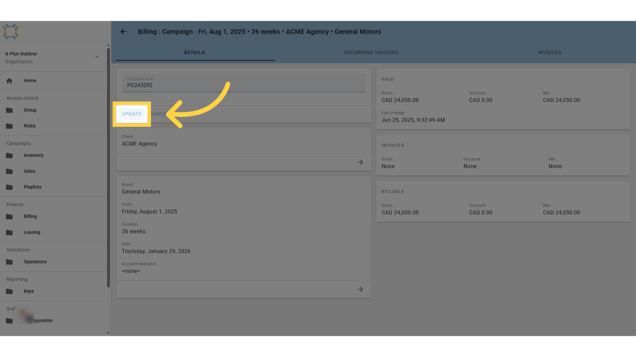Open the Group folder under Access control
Viewport: 636px width, 357px height.
coord(53,110)
